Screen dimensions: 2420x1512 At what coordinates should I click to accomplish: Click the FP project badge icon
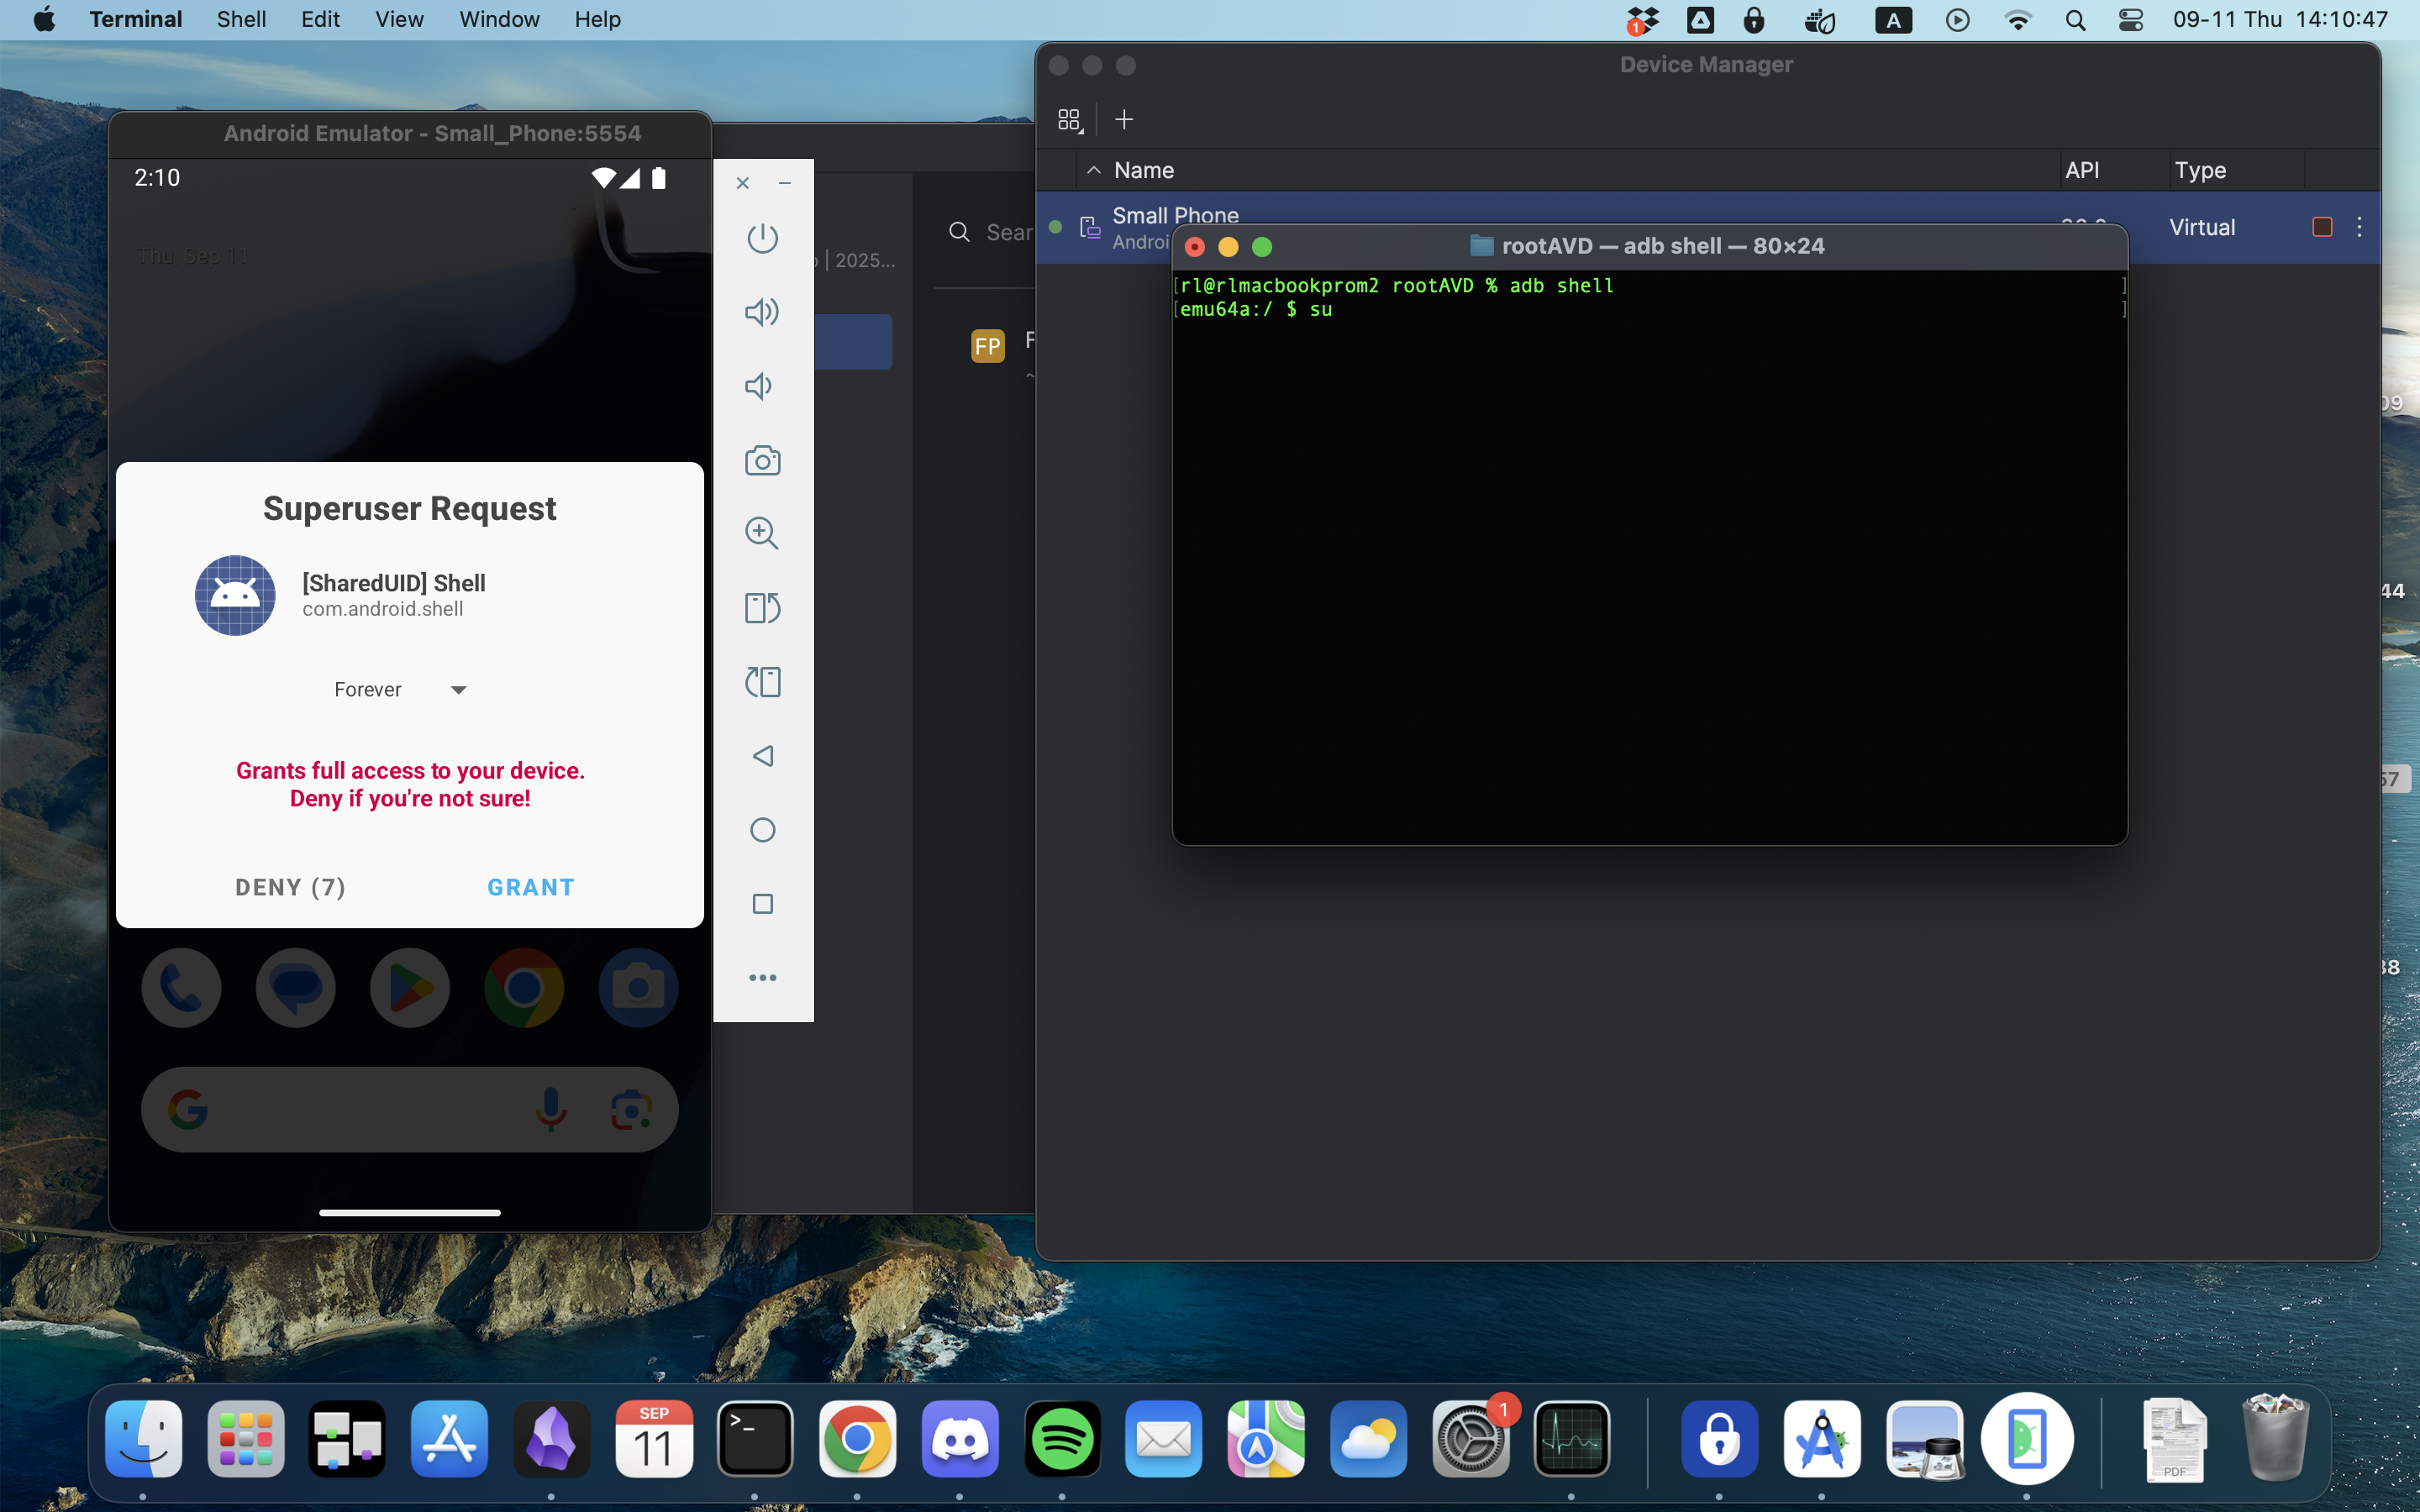coord(987,346)
